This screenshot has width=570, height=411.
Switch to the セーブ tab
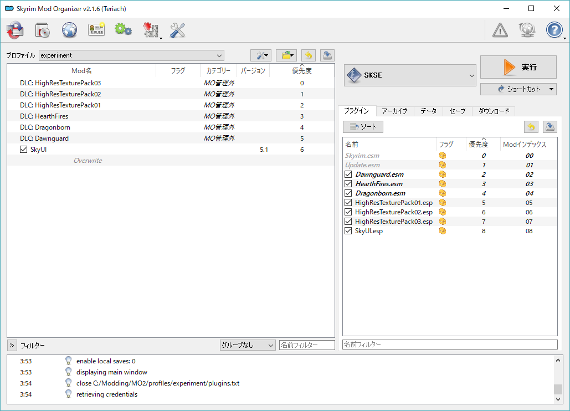[458, 111]
